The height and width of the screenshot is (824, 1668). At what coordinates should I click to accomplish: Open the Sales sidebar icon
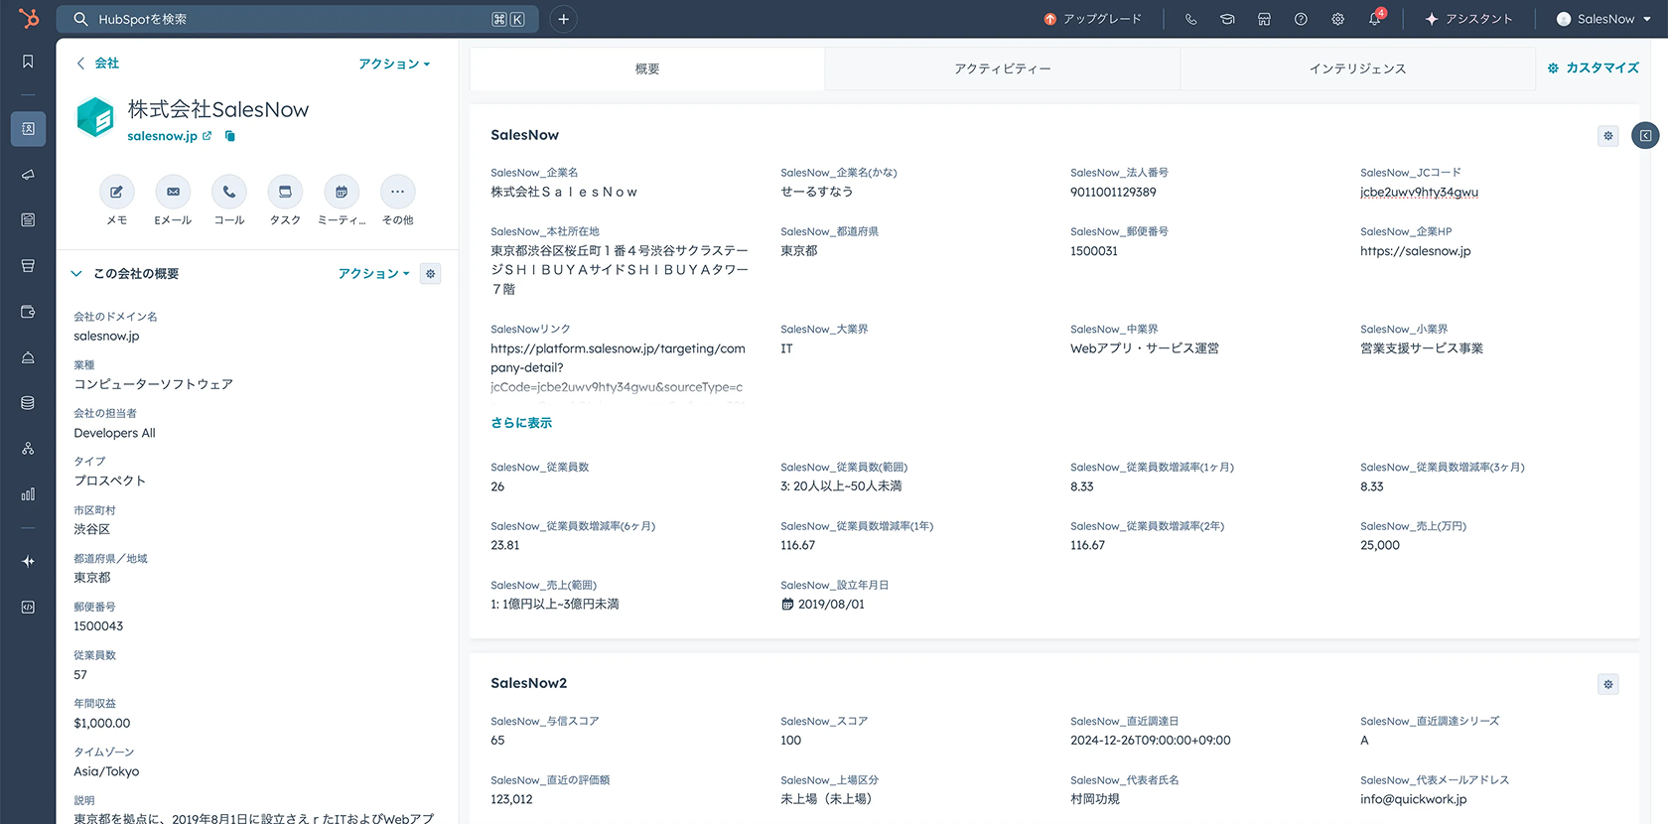coord(28,266)
